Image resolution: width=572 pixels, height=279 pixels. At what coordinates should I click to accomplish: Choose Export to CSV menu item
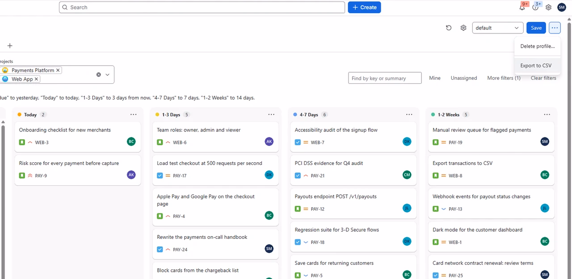pos(537,66)
